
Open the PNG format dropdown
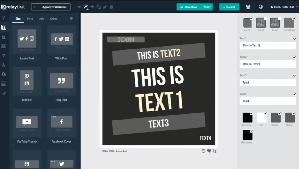pyautogui.click(x=207, y=7)
